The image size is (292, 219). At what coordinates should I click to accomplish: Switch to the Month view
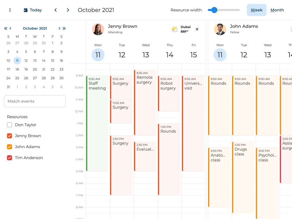(x=277, y=10)
